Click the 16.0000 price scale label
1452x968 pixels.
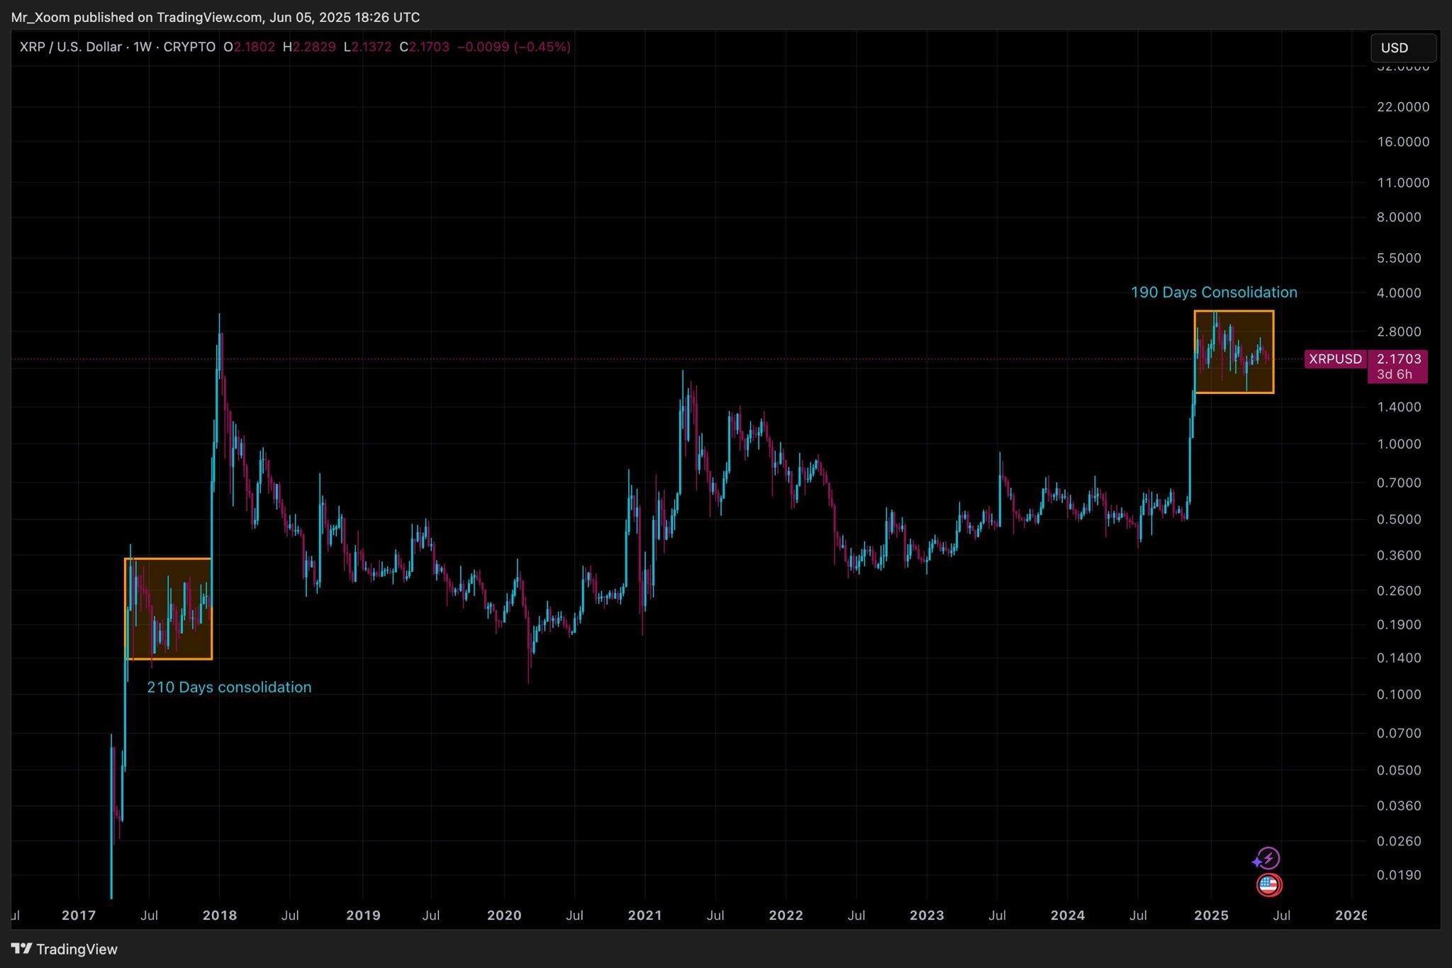pyautogui.click(x=1403, y=142)
